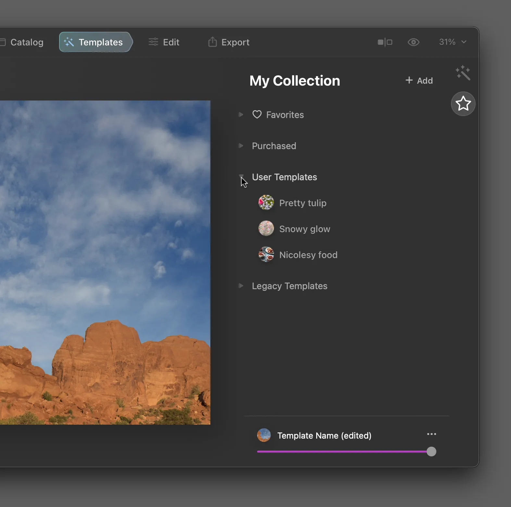Click the Pretty tulip thumbnail icon
The width and height of the screenshot is (511, 507).
266,203
